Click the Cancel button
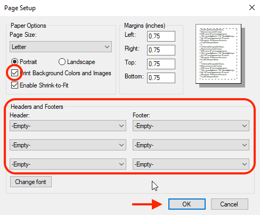Image resolution: width=260 pixels, height=215 pixels. (230, 204)
